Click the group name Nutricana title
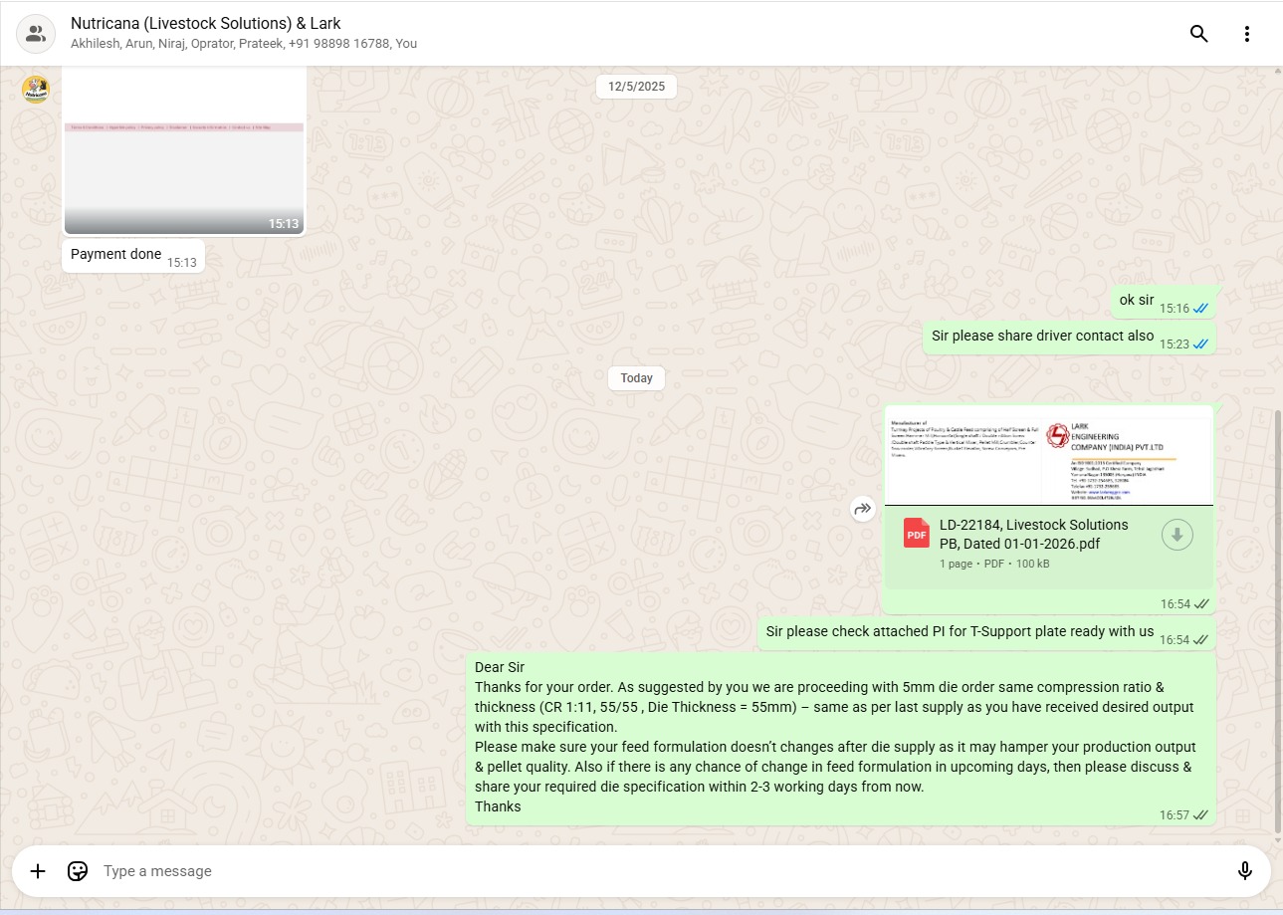This screenshot has width=1283, height=915. tap(205, 24)
